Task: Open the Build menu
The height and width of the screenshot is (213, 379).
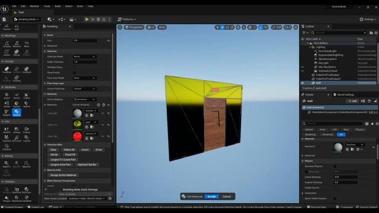Action: coord(57,7)
